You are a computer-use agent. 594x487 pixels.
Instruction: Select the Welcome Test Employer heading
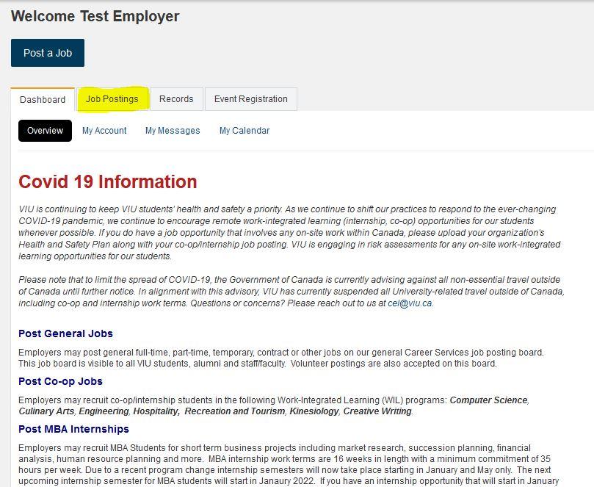(x=98, y=15)
